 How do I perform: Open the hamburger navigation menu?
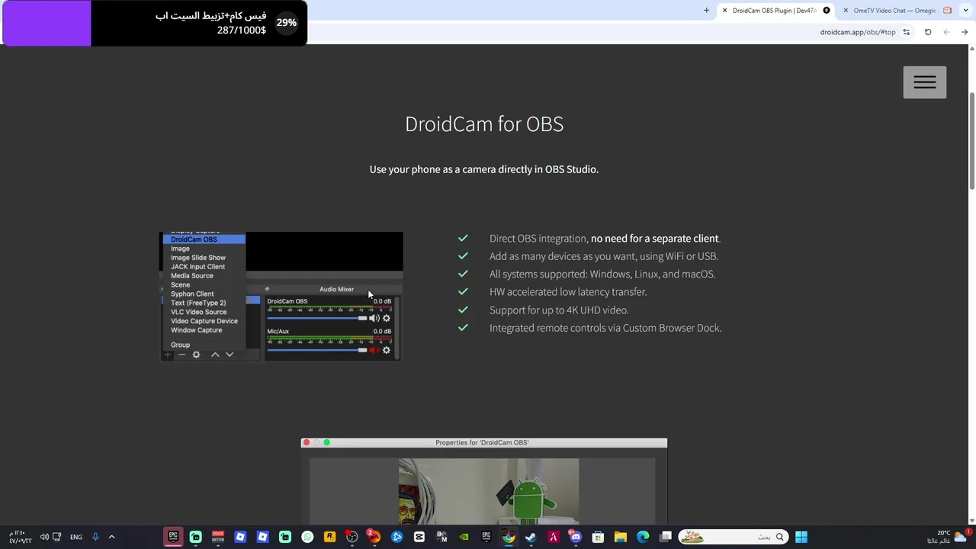[x=925, y=82]
